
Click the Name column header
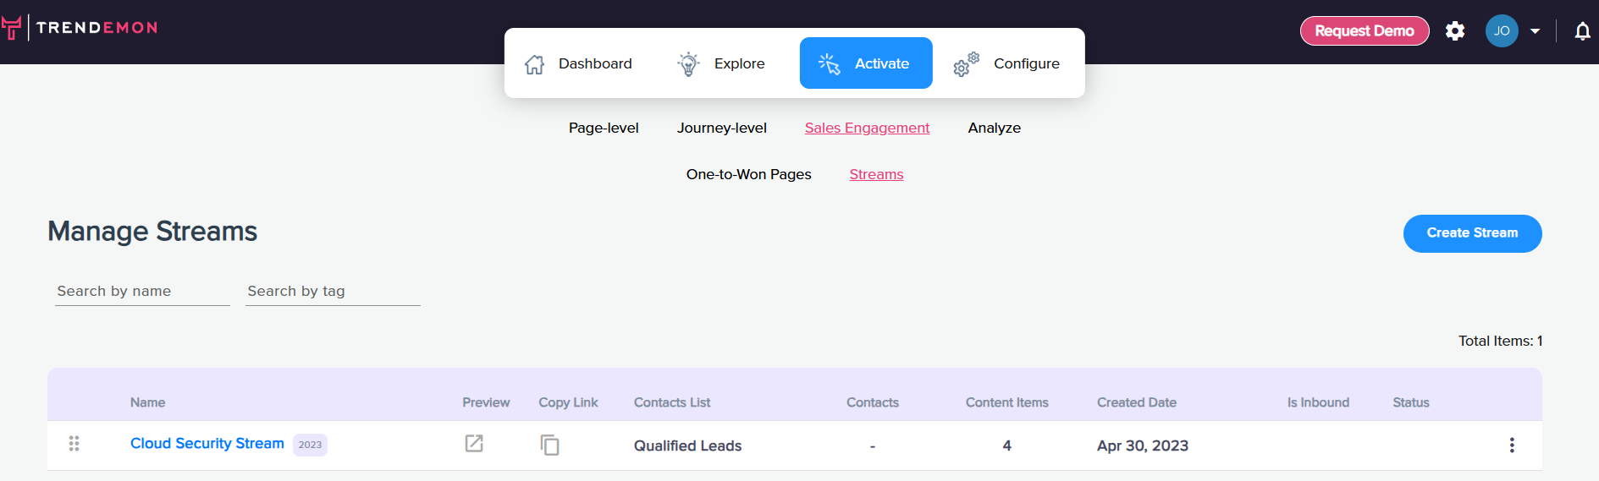tap(148, 402)
